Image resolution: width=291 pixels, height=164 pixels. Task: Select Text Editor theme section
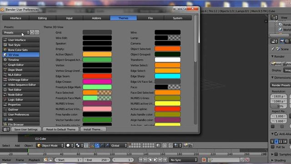21,90
